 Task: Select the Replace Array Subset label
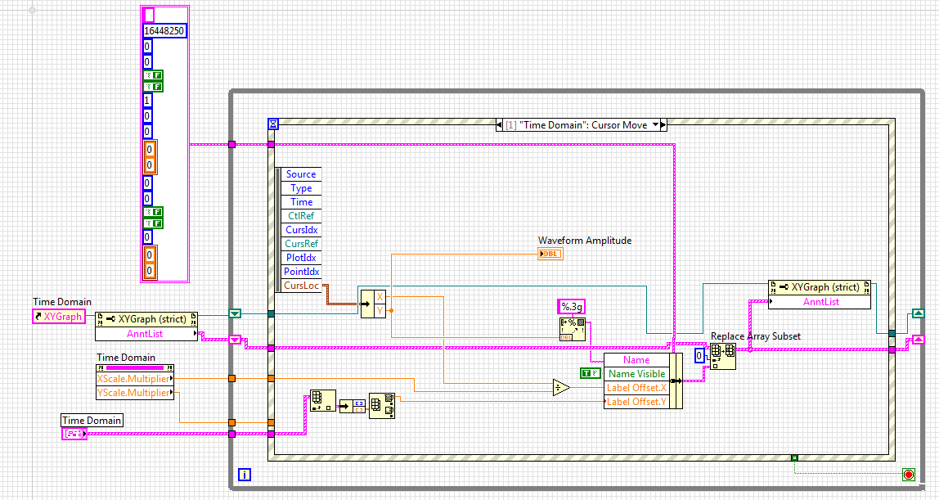click(x=756, y=336)
